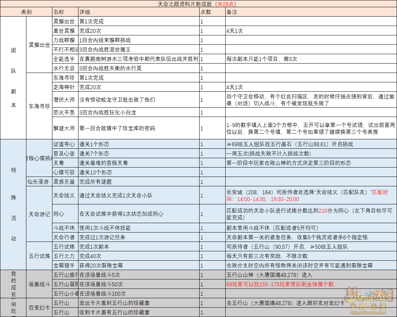The width and height of the screenshot is (397, 317).
Task: Click the detail cell 通关最难的意极天尊
Action: click(139, 163)
